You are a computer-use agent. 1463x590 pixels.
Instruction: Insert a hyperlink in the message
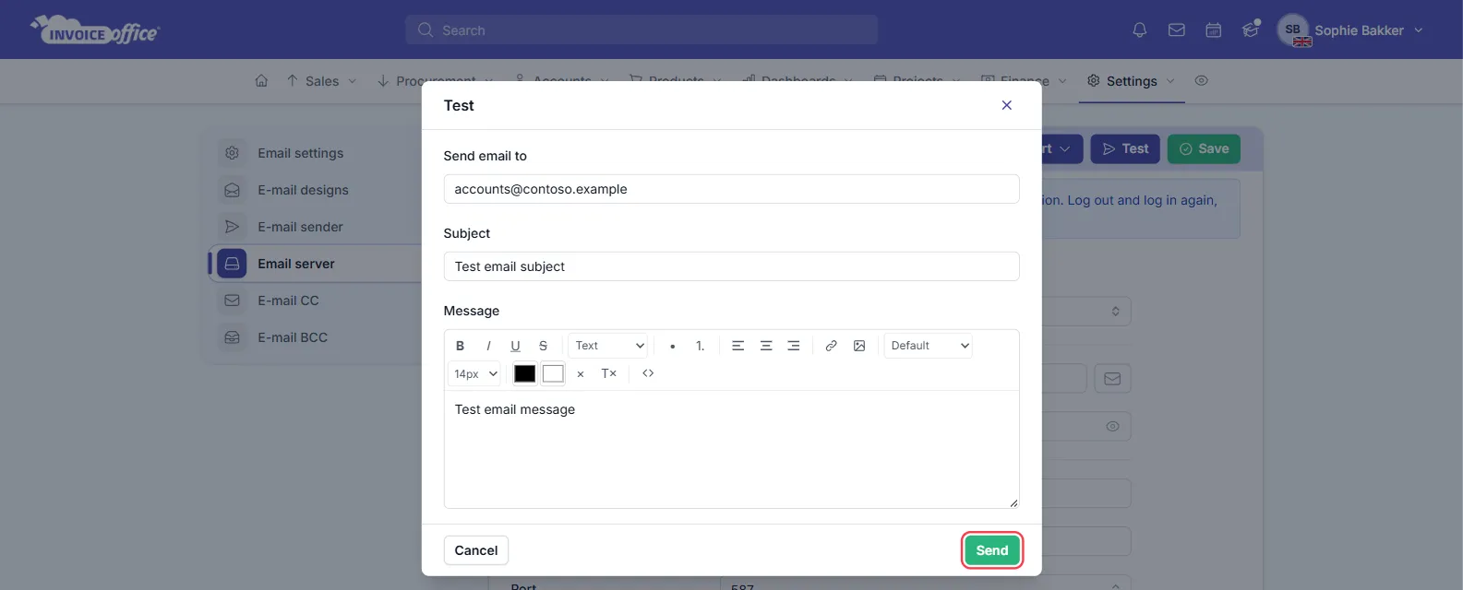pos(831,346)
